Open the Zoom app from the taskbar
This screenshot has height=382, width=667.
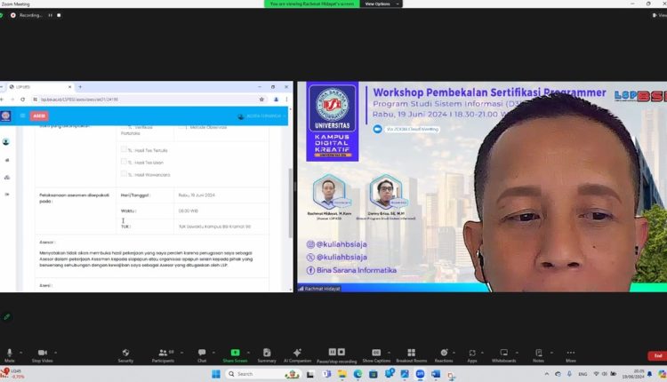click(x=420, y=374)
